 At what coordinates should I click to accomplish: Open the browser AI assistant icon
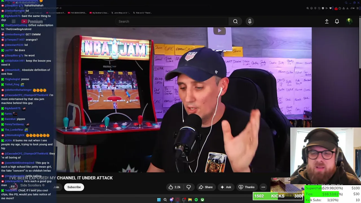353,8
